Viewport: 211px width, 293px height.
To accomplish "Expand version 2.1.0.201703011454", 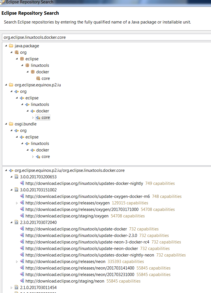I will (11, 288).
